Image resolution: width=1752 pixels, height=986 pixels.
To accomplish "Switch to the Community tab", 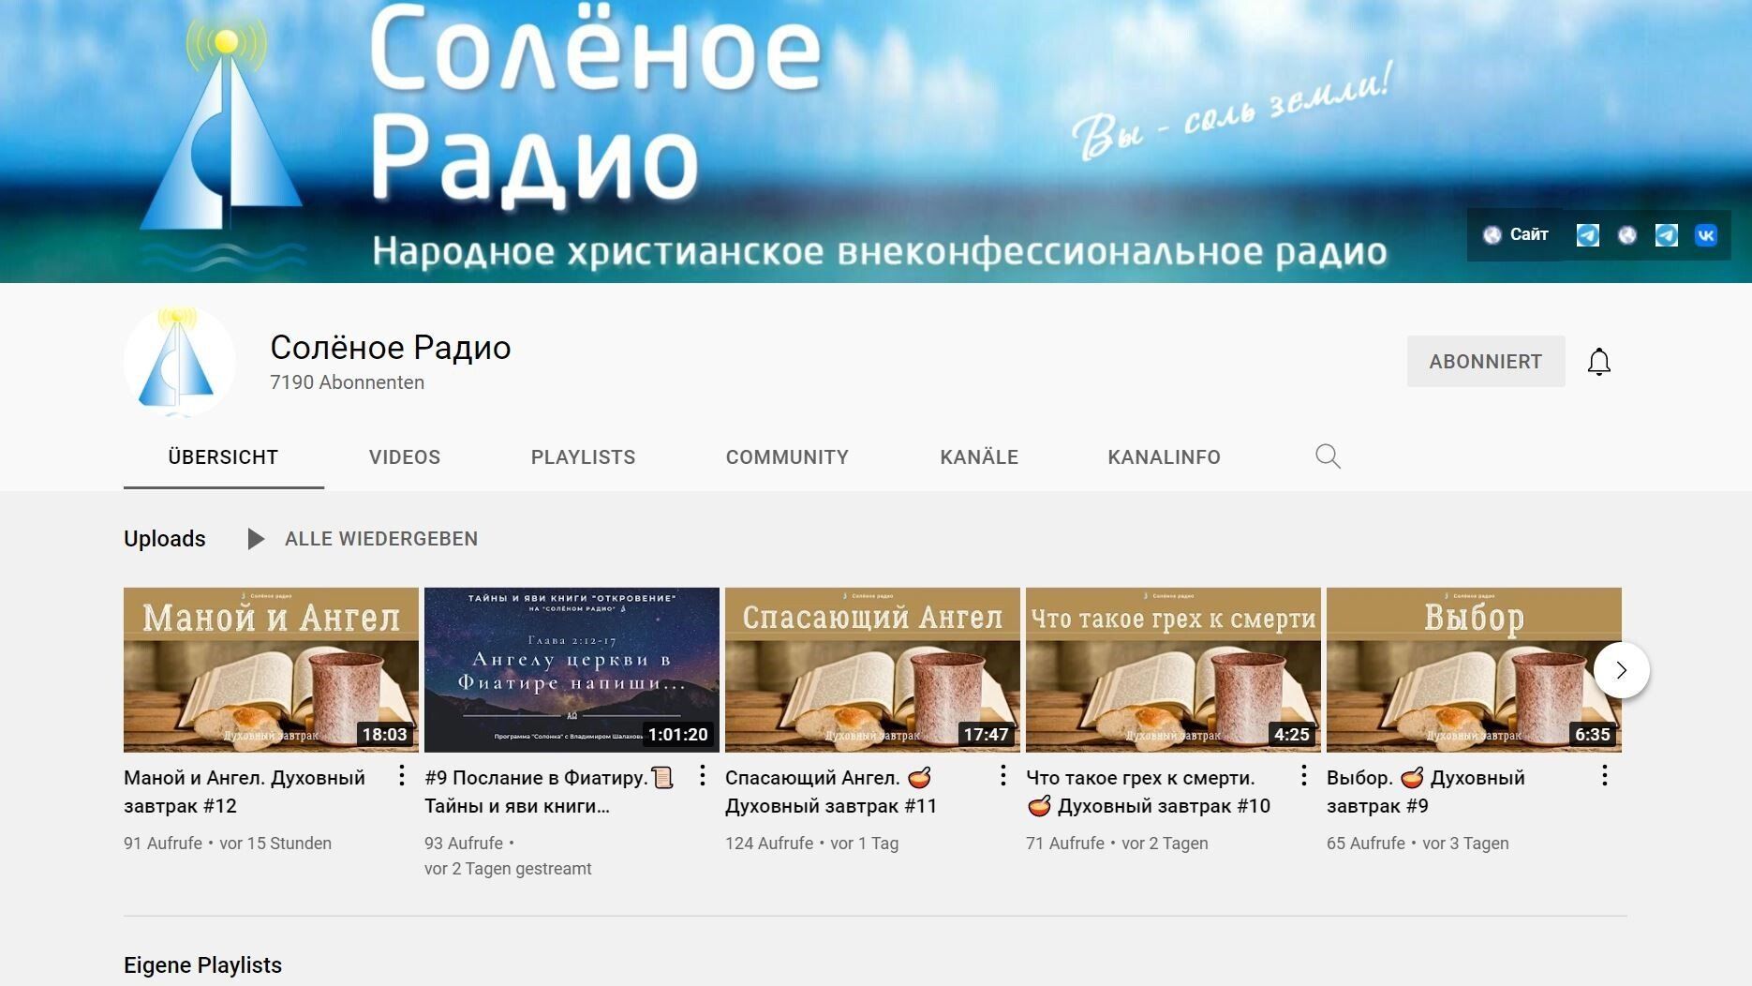I will [x=787, y=457].
